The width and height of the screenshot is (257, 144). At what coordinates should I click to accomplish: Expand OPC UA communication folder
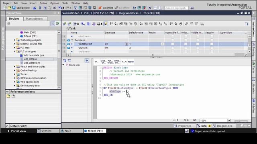pyautogui.click(x=14, y=78)
